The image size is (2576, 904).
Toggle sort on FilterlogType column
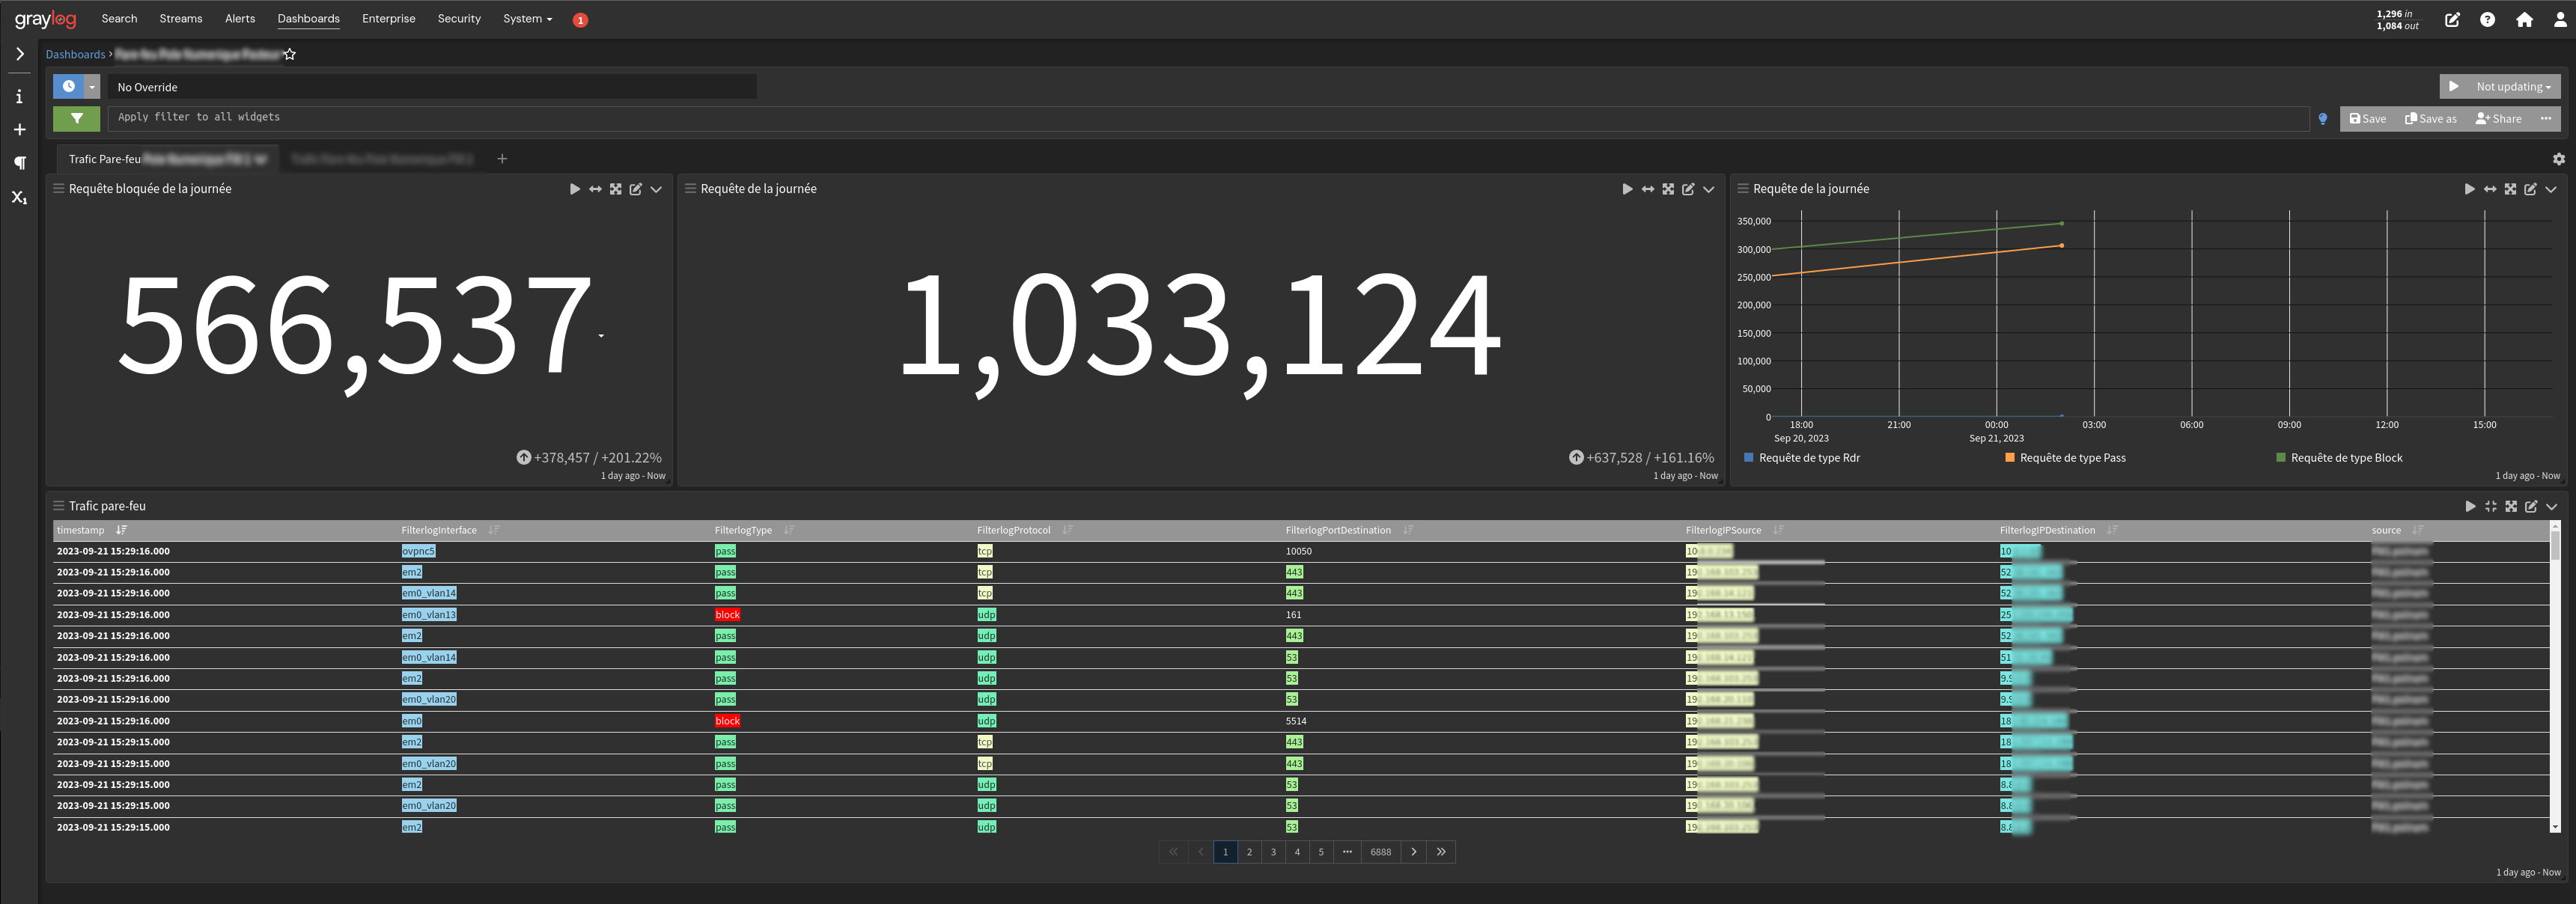pyautogui.click(x=789, y=530)
